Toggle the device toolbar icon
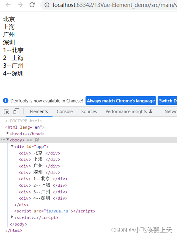Image resolution: width=177 pixels, height=236 pixels. [x=16, y=111]
